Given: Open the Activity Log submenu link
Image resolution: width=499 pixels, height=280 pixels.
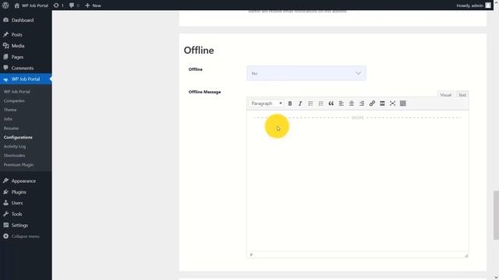Looking at the screenshot, I should point(15,146).
